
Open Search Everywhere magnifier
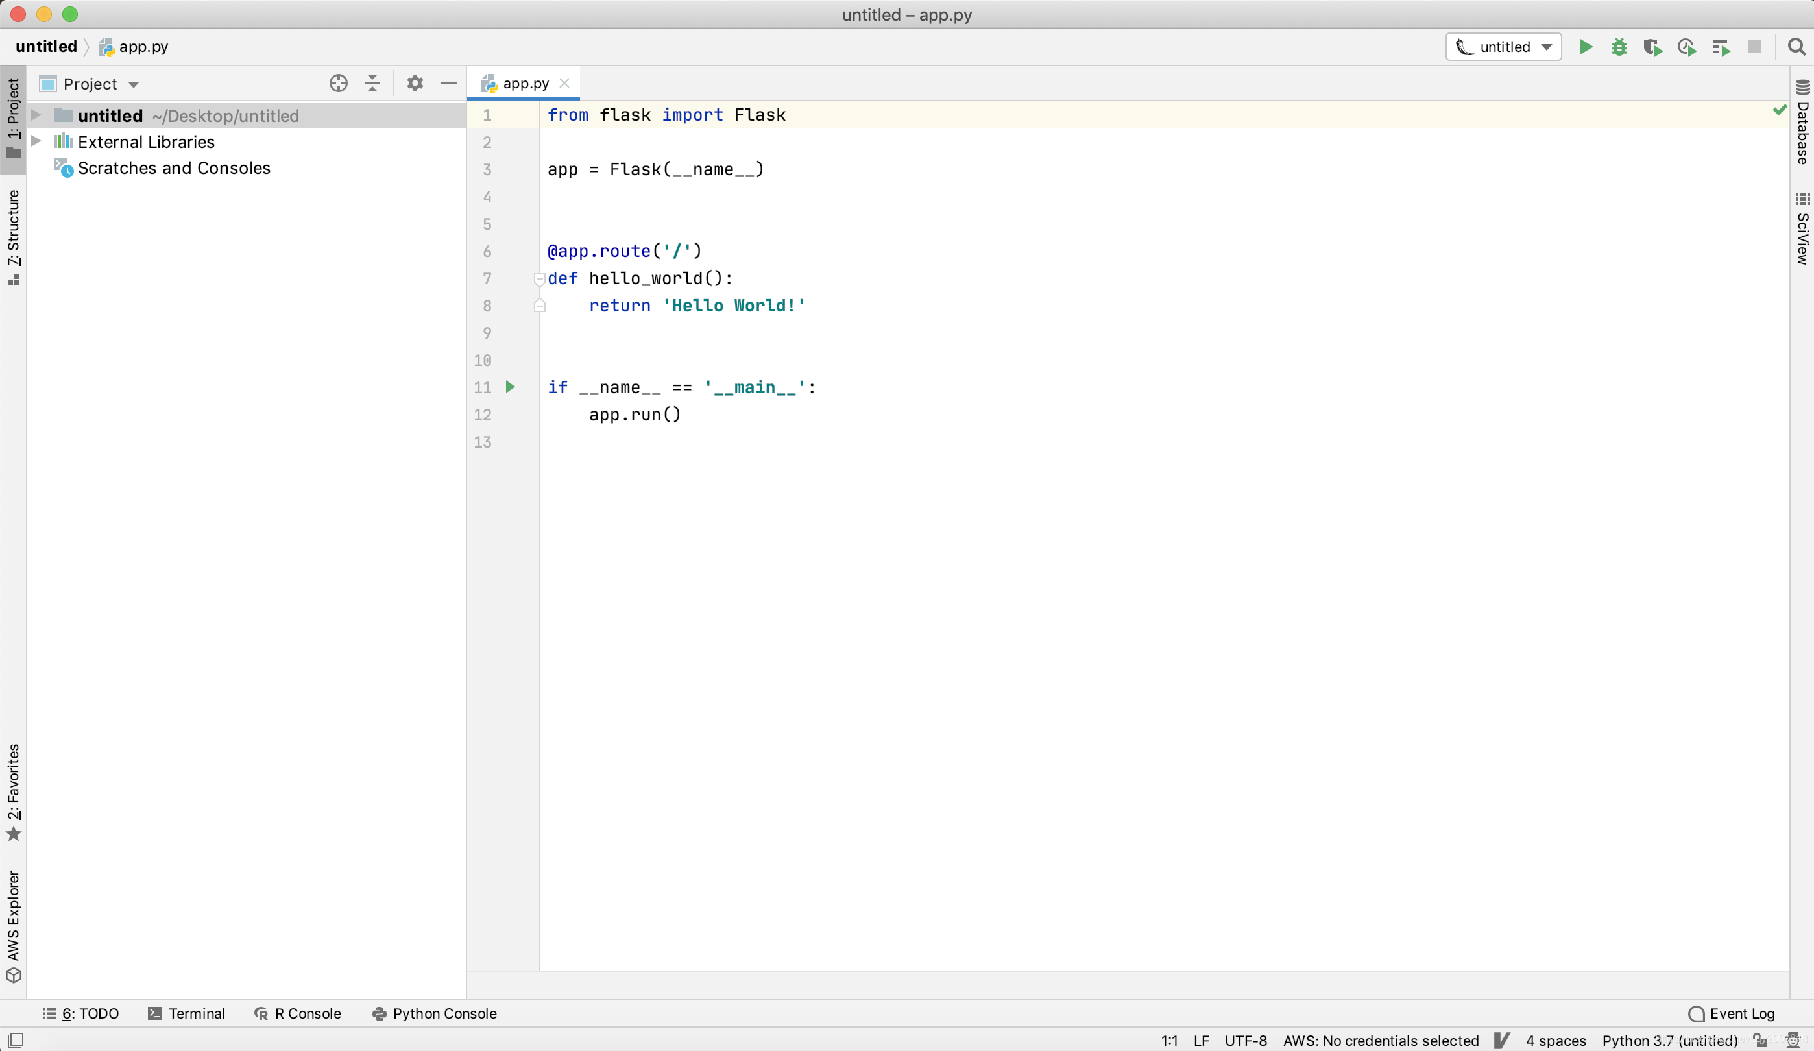[x=1796, y=47]
